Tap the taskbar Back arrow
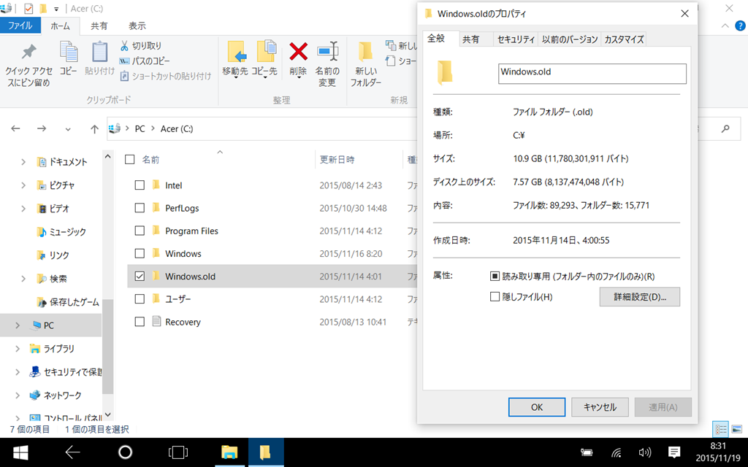Viewport: 748px width, 467px height. tap(72, 452)
